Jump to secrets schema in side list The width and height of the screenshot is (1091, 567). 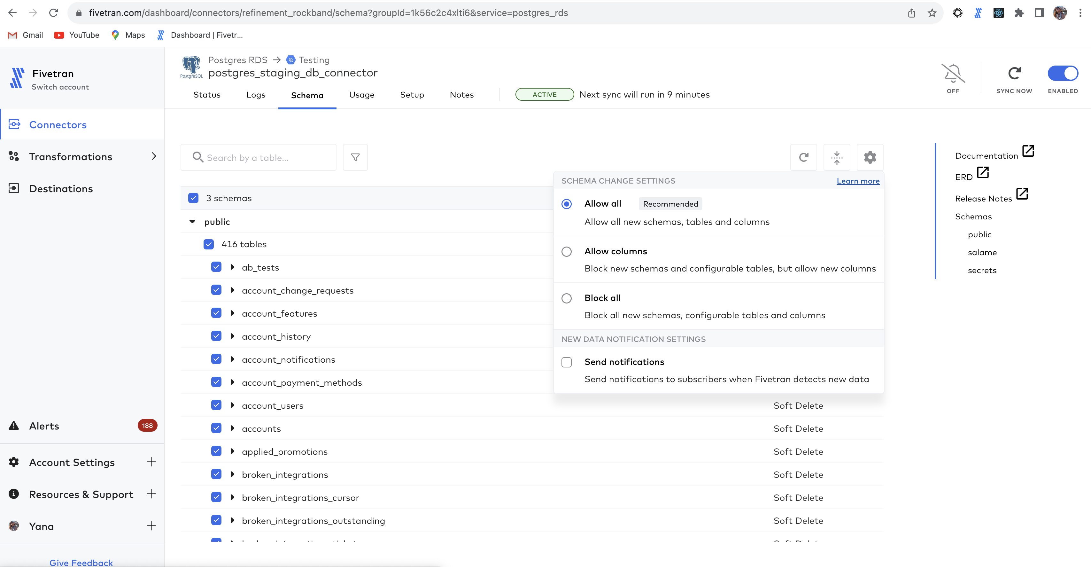[x=982, y=270]
